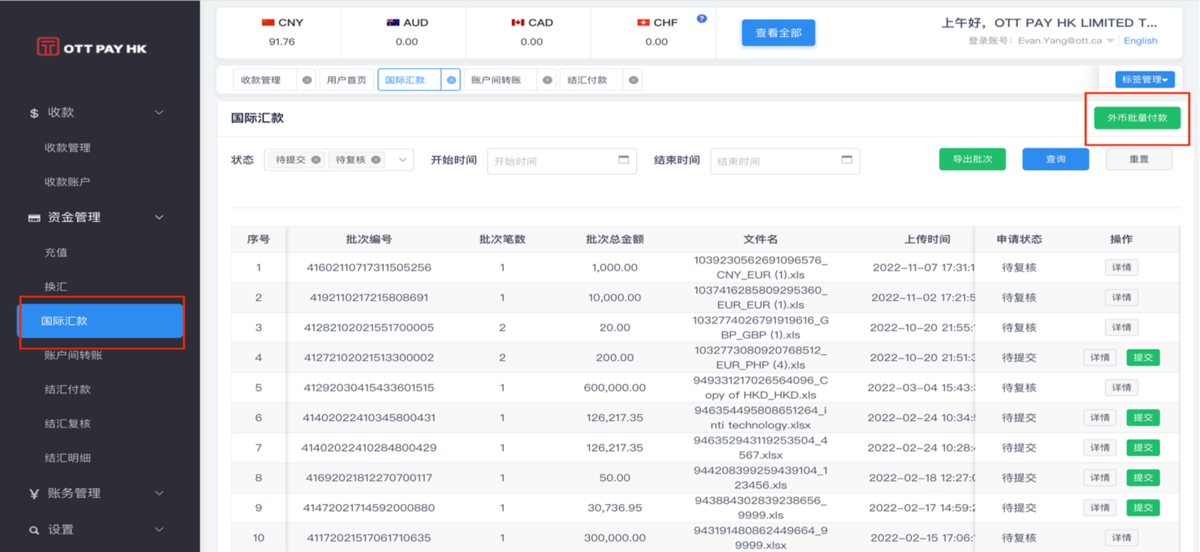Viewport: 1200px width, 552px height.
Task: Click the magnifier icon beside 设置
Action: pos(34,530)
